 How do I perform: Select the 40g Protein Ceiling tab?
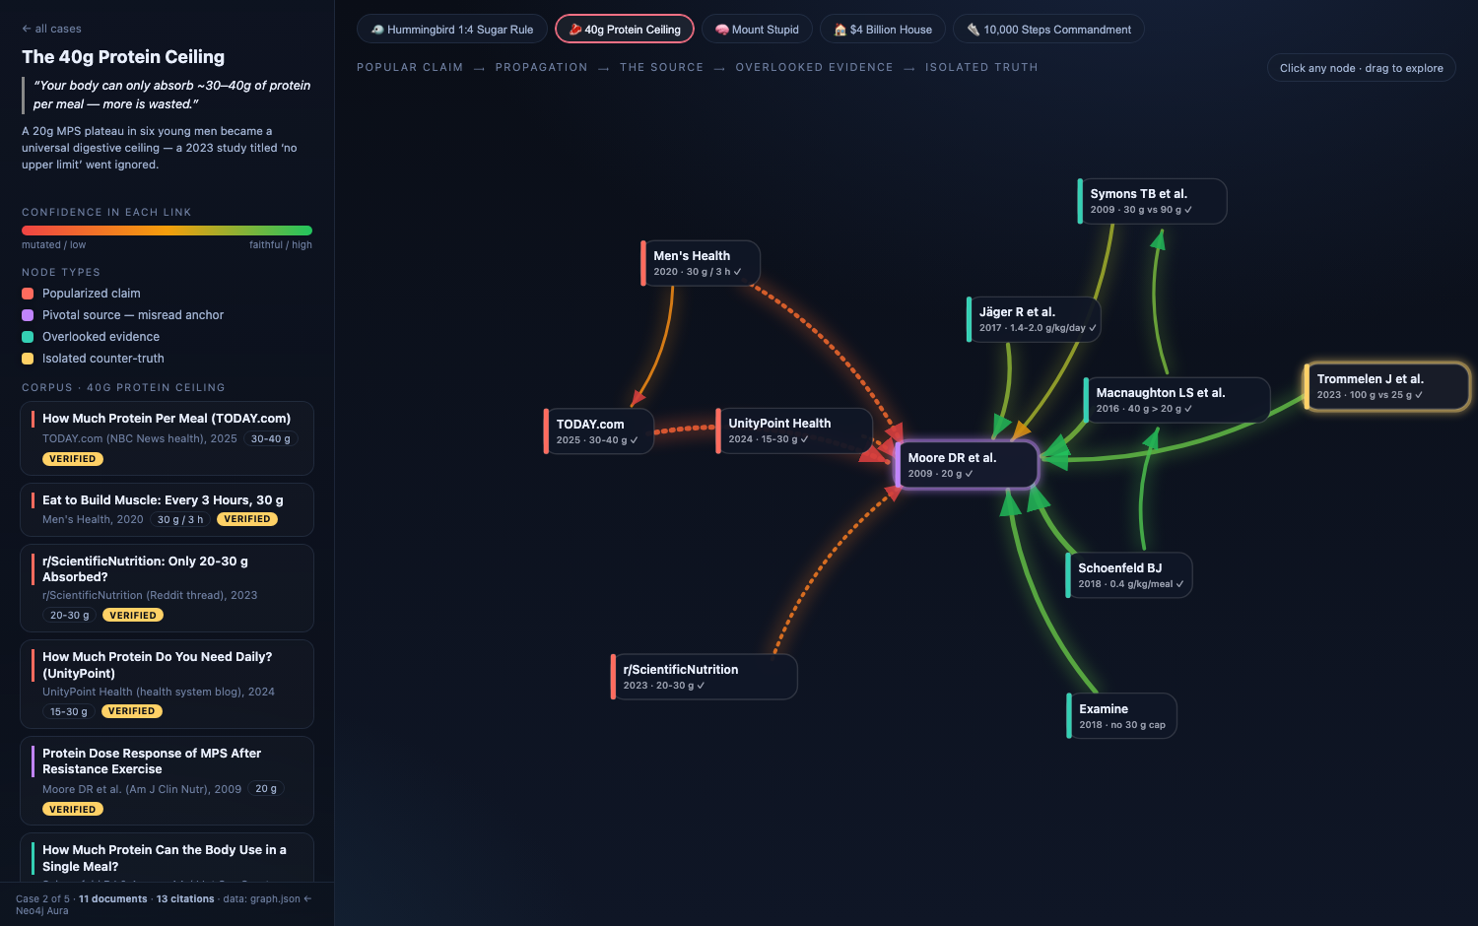tap(625, 30)
